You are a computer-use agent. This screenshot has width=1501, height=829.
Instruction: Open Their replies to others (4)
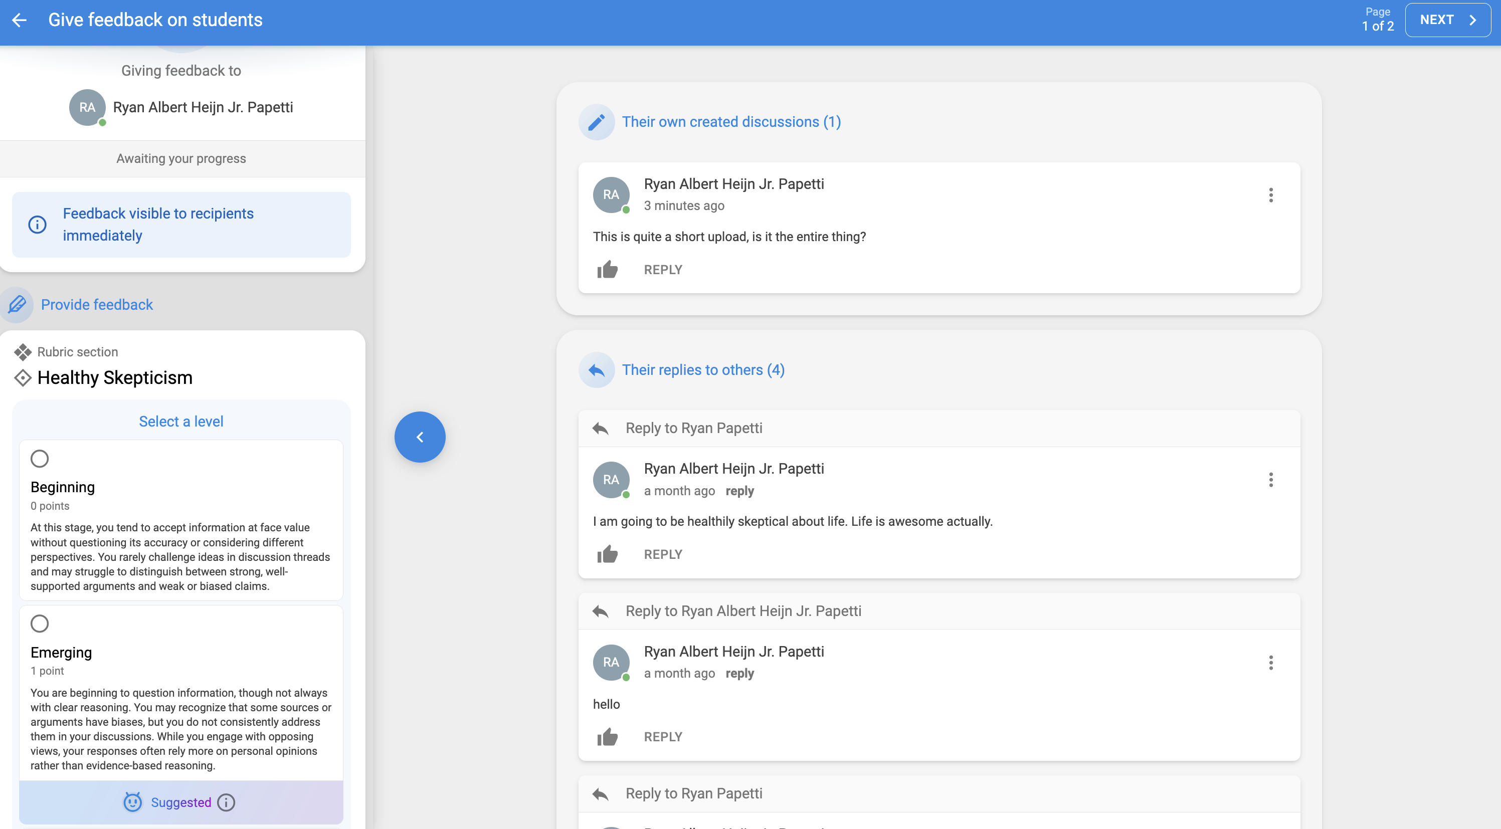703,370
